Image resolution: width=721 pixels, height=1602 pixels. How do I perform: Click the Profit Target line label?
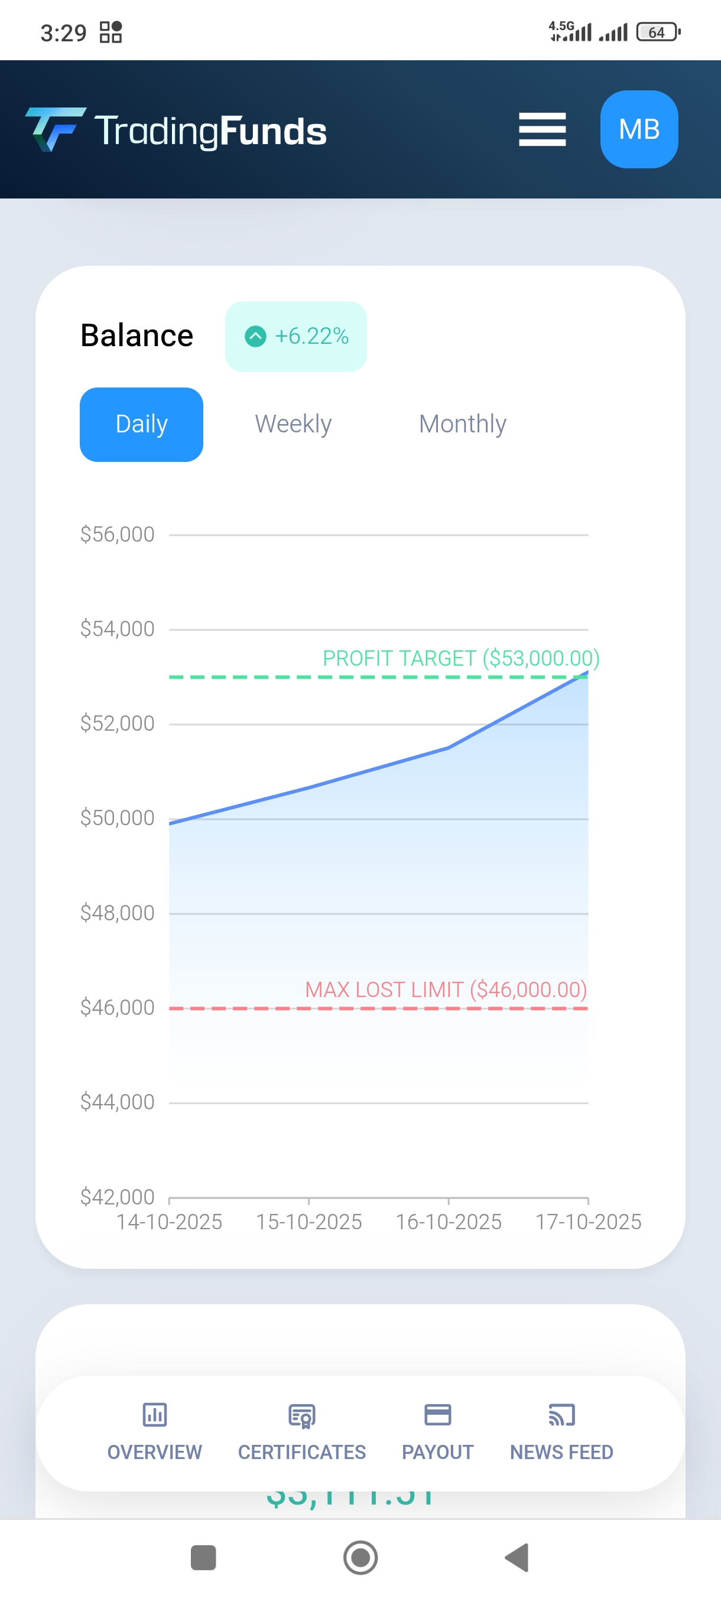460,658
